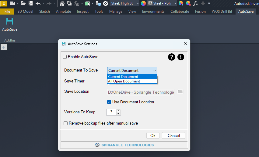Switch to the Environments tab

pos(153,12)
